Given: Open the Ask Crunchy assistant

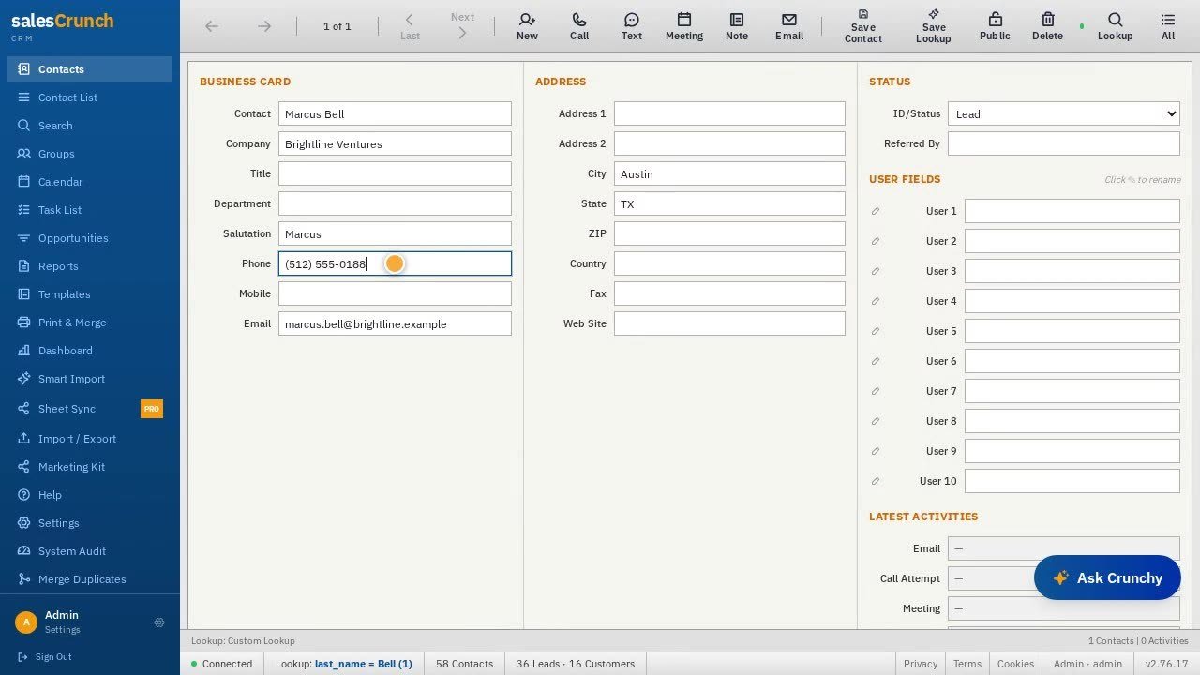Looking at the screenshot, I should 1107,577.
